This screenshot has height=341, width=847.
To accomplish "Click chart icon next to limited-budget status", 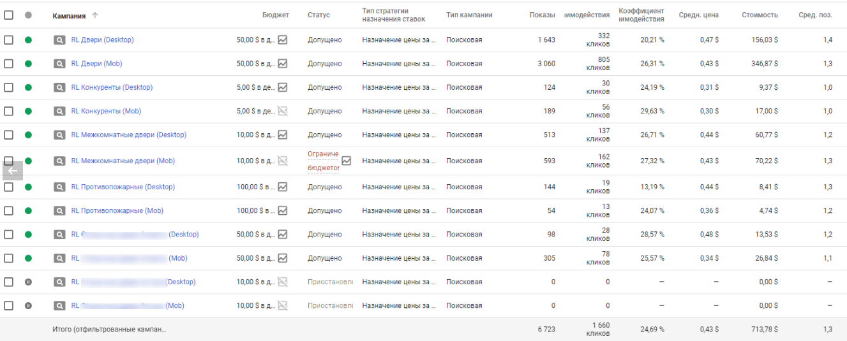I will coord(346,161).
